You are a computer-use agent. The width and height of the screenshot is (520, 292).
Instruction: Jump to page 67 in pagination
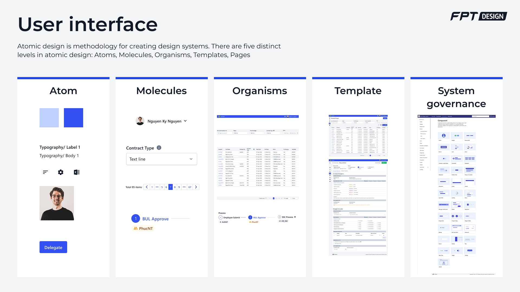[190, 187]
